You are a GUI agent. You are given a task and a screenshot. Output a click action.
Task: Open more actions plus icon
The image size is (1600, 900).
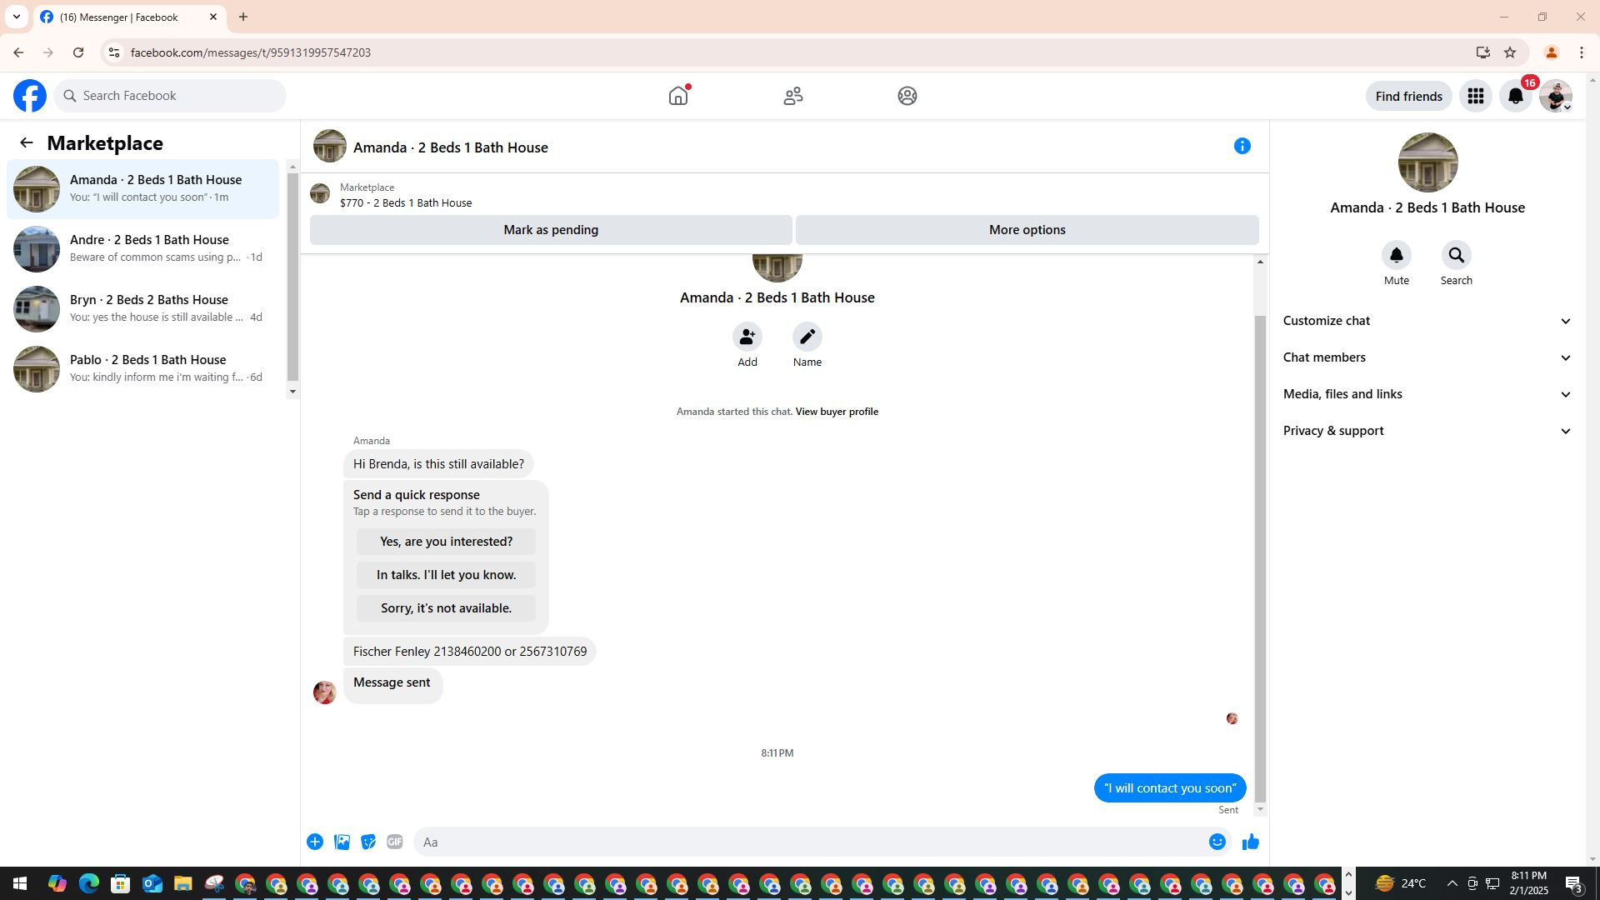coord(315,842)
